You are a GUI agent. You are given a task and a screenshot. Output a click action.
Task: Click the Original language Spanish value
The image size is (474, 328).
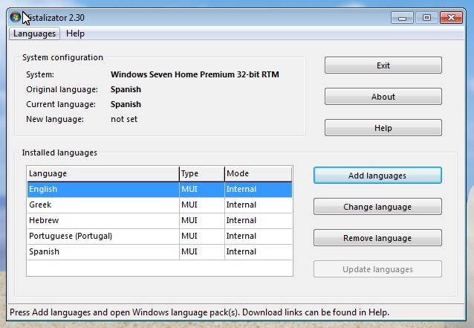click(x=126, y=89)
